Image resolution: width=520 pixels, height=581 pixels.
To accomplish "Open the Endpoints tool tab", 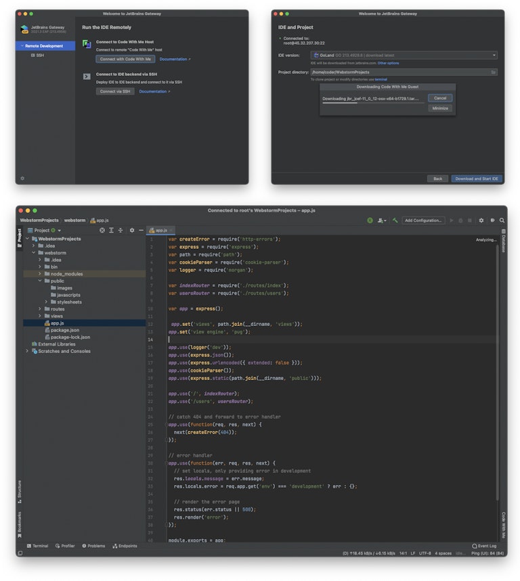I will 125,546.
